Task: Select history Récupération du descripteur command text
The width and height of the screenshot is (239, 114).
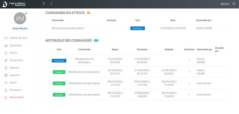Action: (85, 60)
